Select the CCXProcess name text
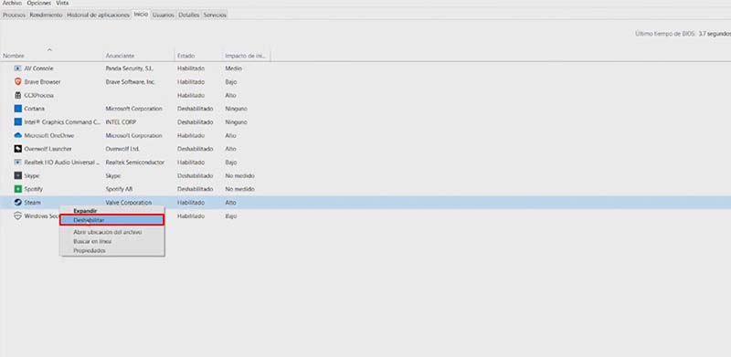 (x=39, y=96)
